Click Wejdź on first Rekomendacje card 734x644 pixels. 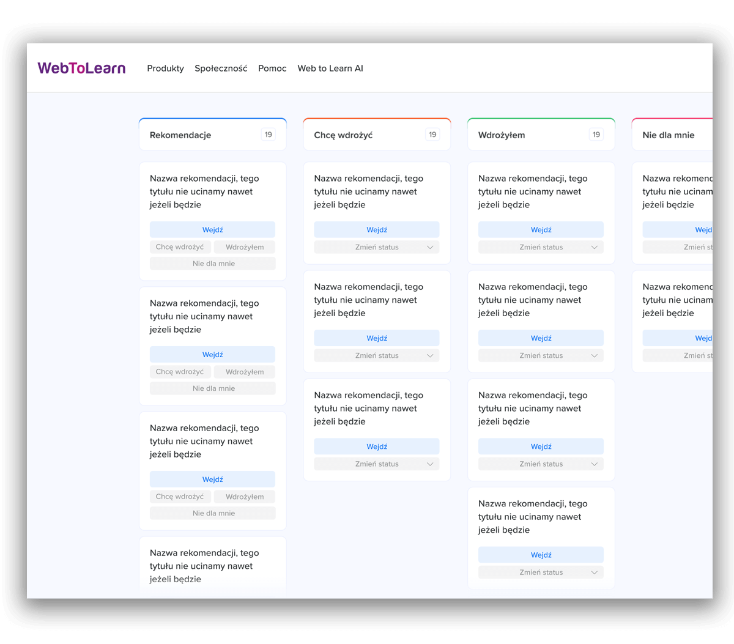[212, 230]
